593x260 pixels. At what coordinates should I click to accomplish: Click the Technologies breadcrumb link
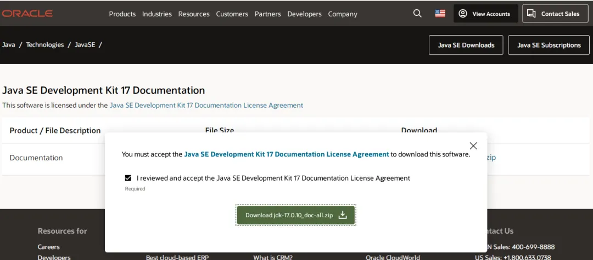[44, 45]
